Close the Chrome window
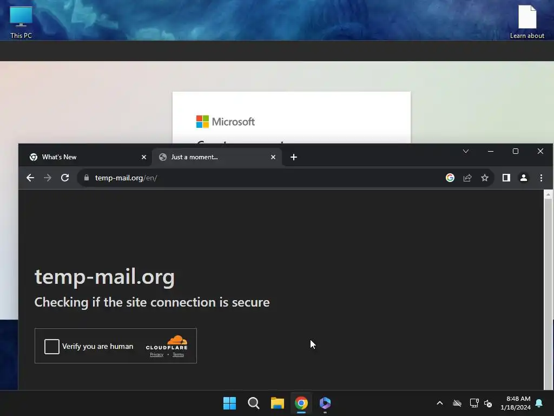The height and width of the screenshot is (416, 554). pyautogui.click(x=540, y=152)
